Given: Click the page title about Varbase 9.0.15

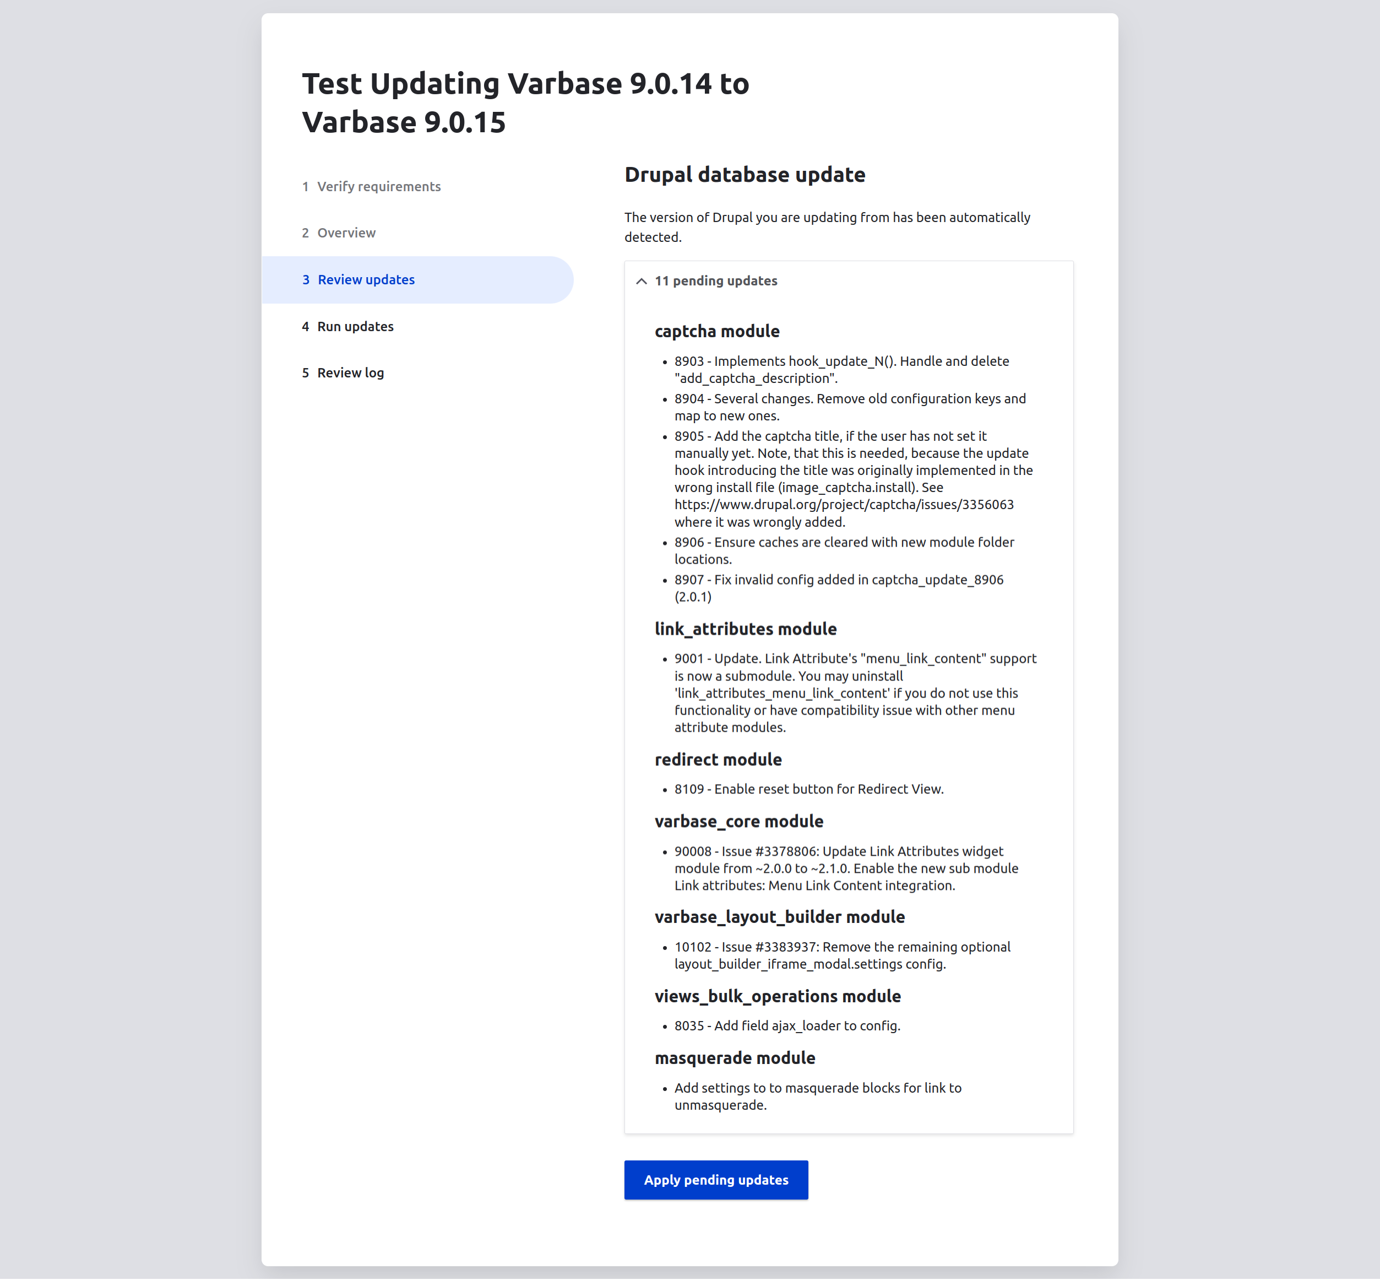Looking at the screenshot, I should pyautogui.click(x=525, y=102).
